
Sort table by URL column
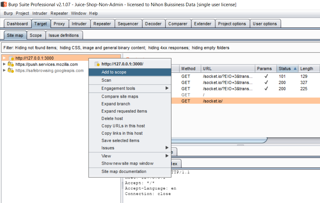(228, 69)
